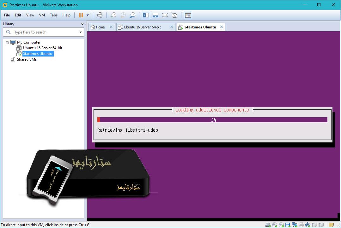
Task: Click the printer status icon
Action: [x=301, y=225]
